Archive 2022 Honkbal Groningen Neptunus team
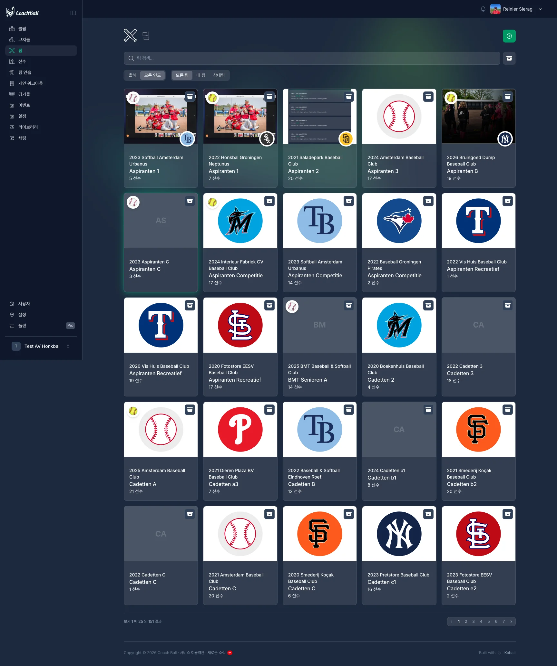The height and width of the screenshot is (666, 557). click(x=269, y=97)
